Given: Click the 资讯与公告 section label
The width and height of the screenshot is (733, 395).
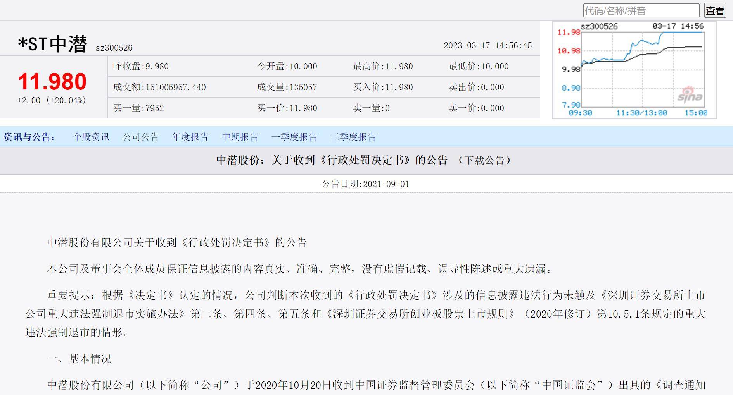Looking at the screenshot, I should pos(29,137).
